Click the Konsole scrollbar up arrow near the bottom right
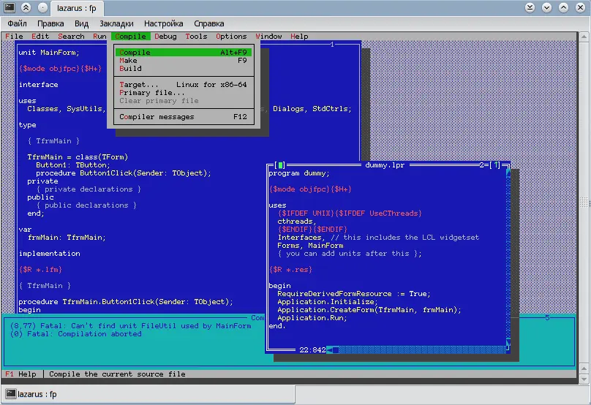The width and height of the screenshot is (591, 405). (x=584, y=368)
